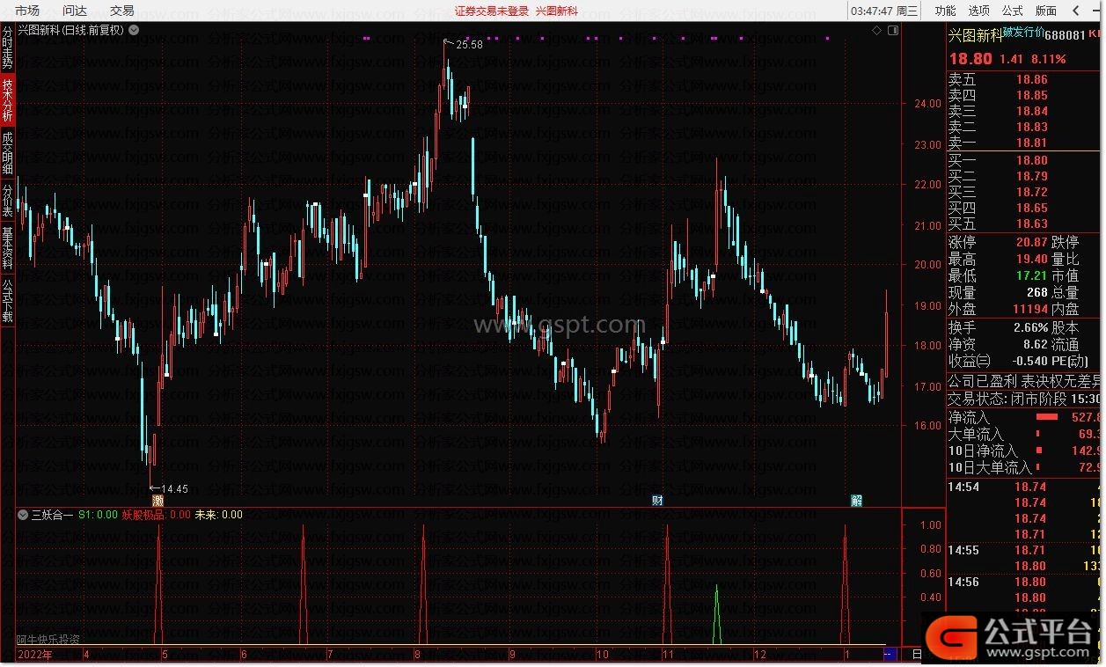Select the 卖四 ask row at 18.85
Screen dimensions: 1106x667
pos(1025,95)
